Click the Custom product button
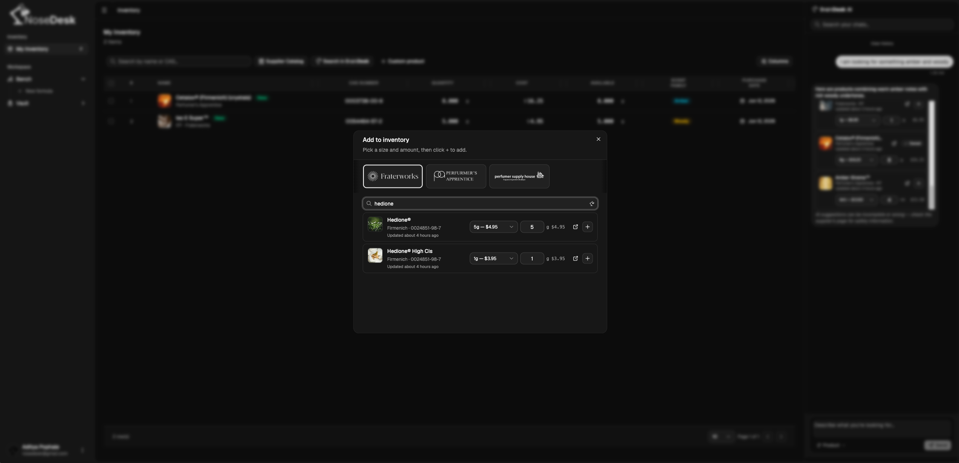 [x=403, y=61]
